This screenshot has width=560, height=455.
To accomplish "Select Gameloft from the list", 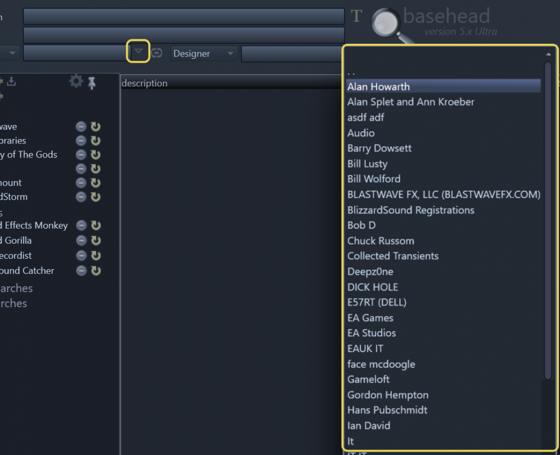I will (368, 379).
